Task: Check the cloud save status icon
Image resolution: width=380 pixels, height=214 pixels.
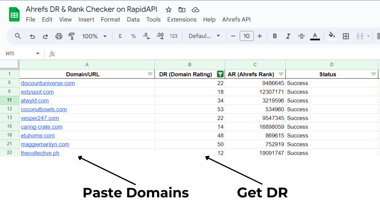Action: 195,10
